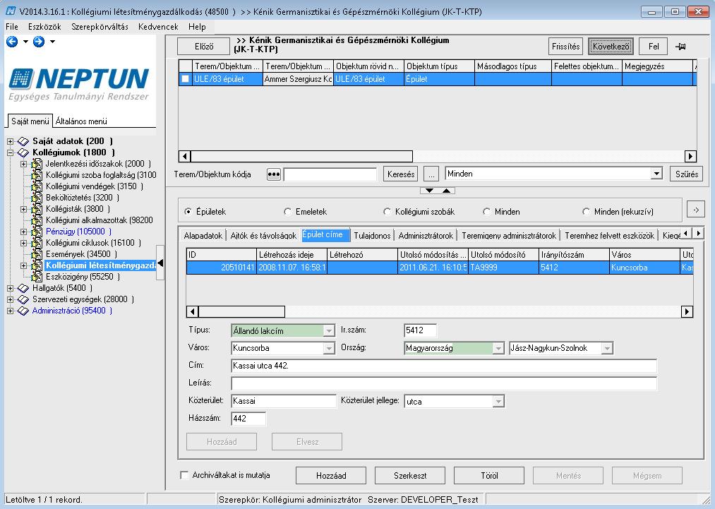Expand Jelentkezési időszakok tree node
The height and width of the screenshot is (509, 715).
point(24,164)
